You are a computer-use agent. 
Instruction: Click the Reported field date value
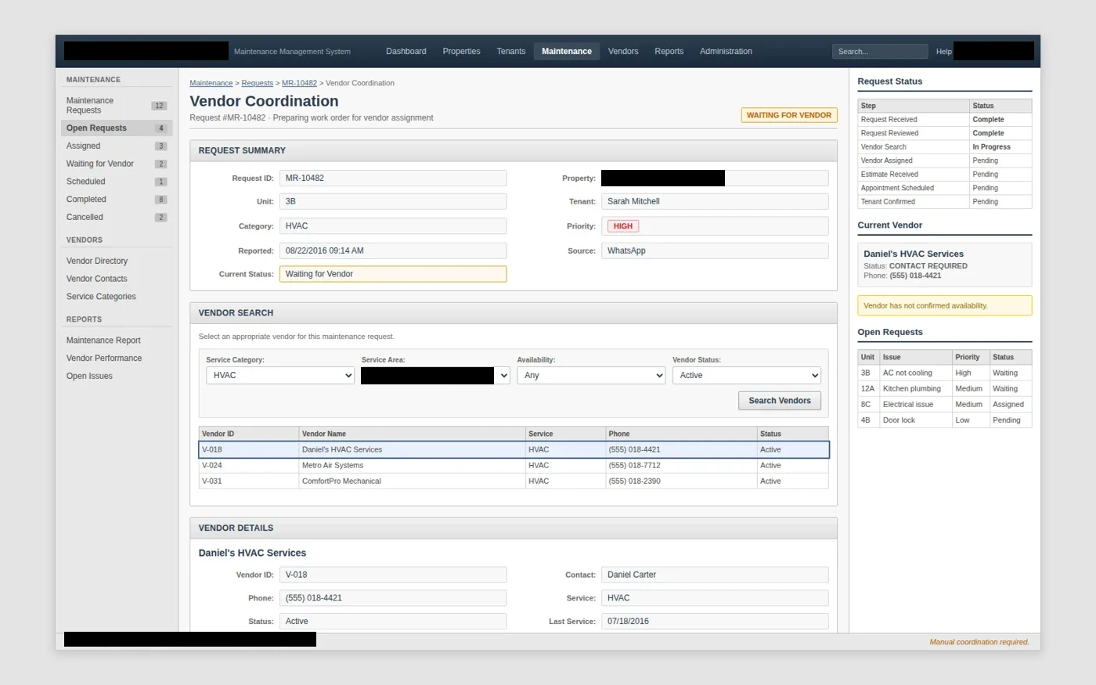pos(393,251)
